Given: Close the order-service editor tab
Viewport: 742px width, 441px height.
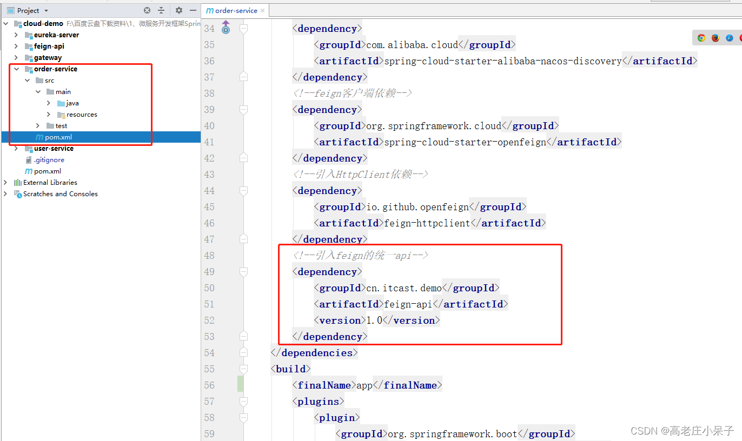Looking at the screenshot, I should pos(263,10).
